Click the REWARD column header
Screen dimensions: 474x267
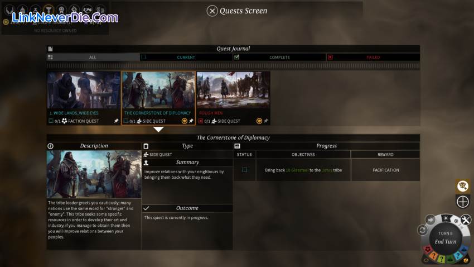(x=385, y=155)
